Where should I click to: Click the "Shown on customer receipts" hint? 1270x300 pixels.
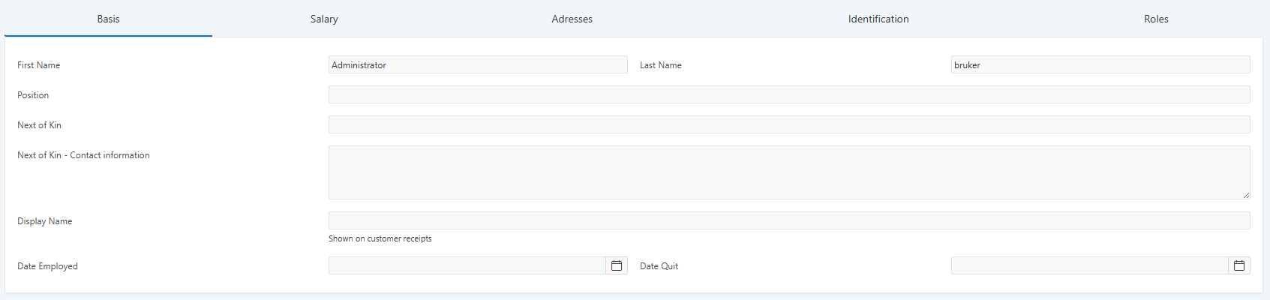[x=380, y=238]
